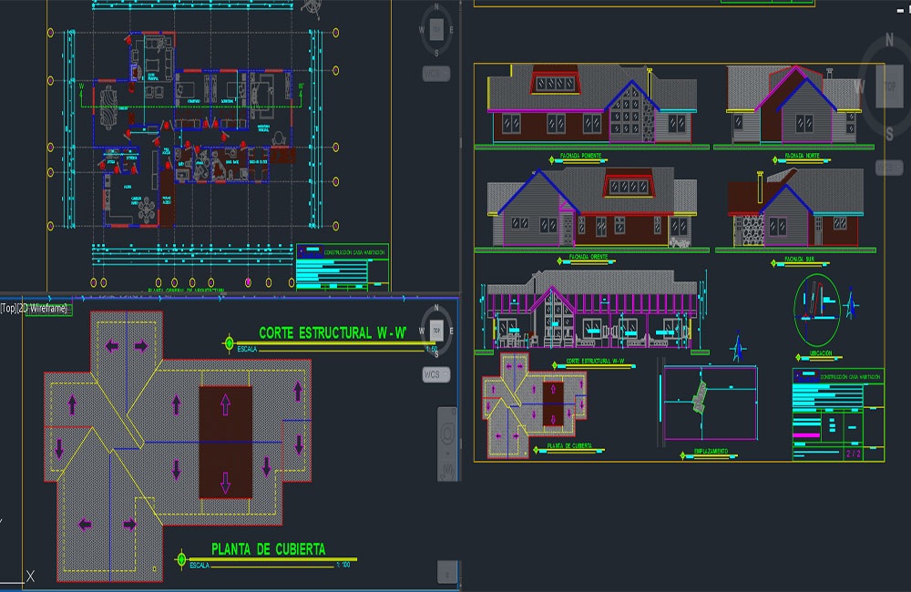911x592 pixels.
Task: Click the TOP face of the roof-plan viewport ViewCube
Action: click(436, 331)
